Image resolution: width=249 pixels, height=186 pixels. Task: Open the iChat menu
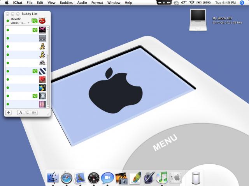pos(18,3)
